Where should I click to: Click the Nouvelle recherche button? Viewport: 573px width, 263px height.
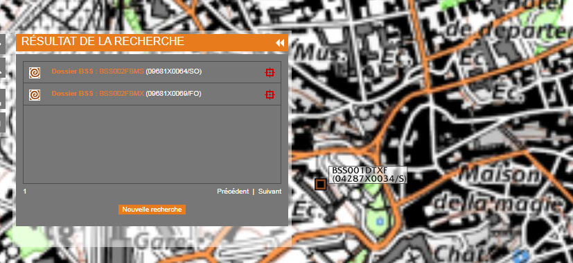152,210
